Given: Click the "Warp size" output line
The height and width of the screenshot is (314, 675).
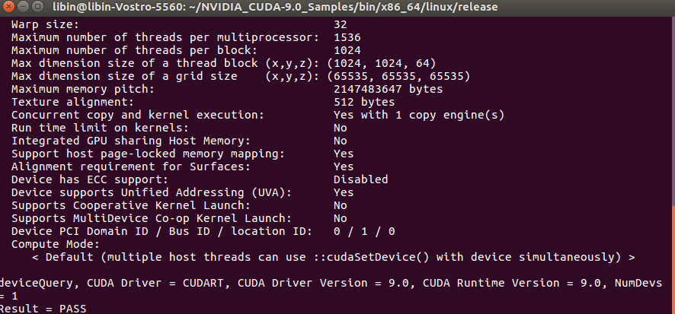Looking at the screenshot, I should tap(46, 24).
